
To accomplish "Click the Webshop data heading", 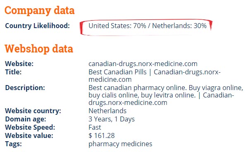I will pos(39,49).
